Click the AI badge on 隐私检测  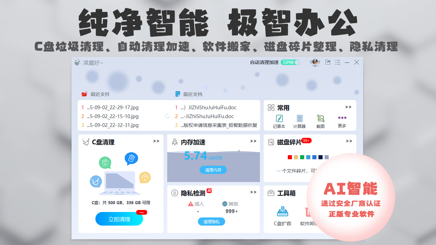tap(209, 190)
